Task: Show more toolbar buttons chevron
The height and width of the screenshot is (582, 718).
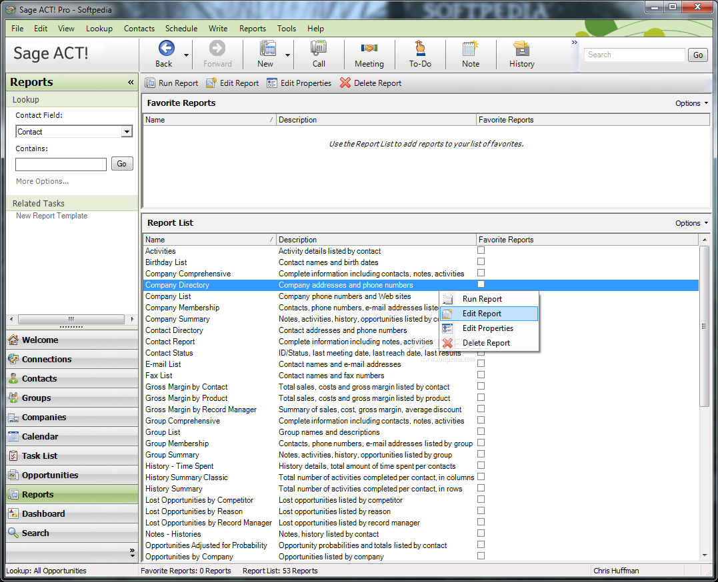Action: tap(574, 43)
